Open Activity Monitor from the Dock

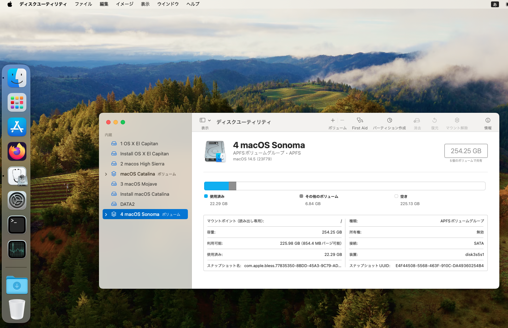[17, 249]
